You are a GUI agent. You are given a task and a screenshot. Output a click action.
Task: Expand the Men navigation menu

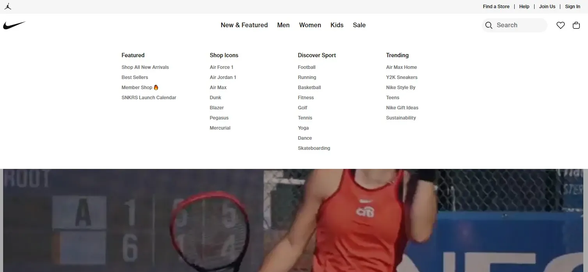tap(283, 25)
